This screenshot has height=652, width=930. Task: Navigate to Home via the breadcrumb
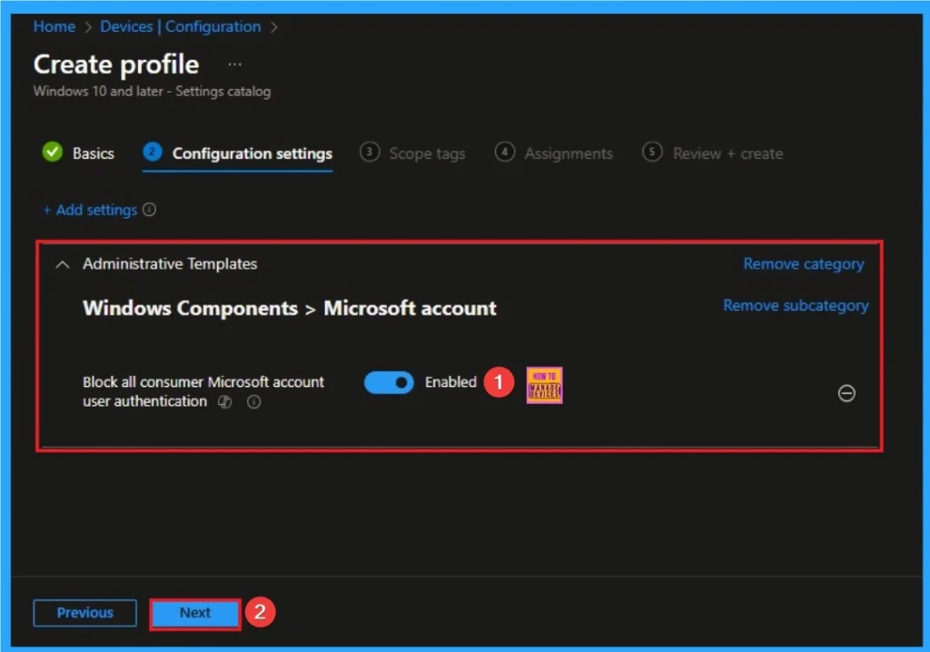(54, 26)
